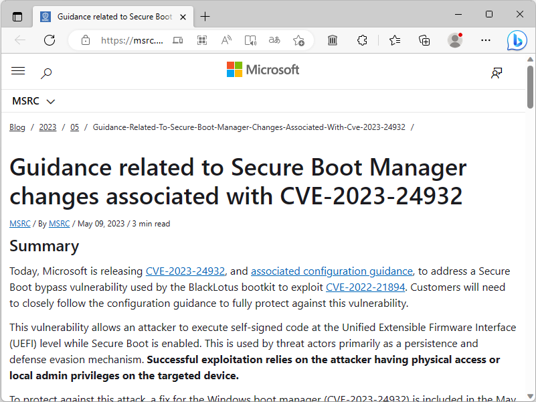536x402 pixels.
Task: Click the associated configuration guidance link
Action: 332,271
